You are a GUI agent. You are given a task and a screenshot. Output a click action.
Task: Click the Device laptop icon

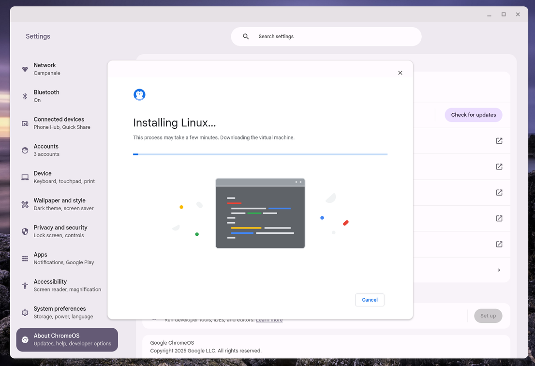(25, 177)
